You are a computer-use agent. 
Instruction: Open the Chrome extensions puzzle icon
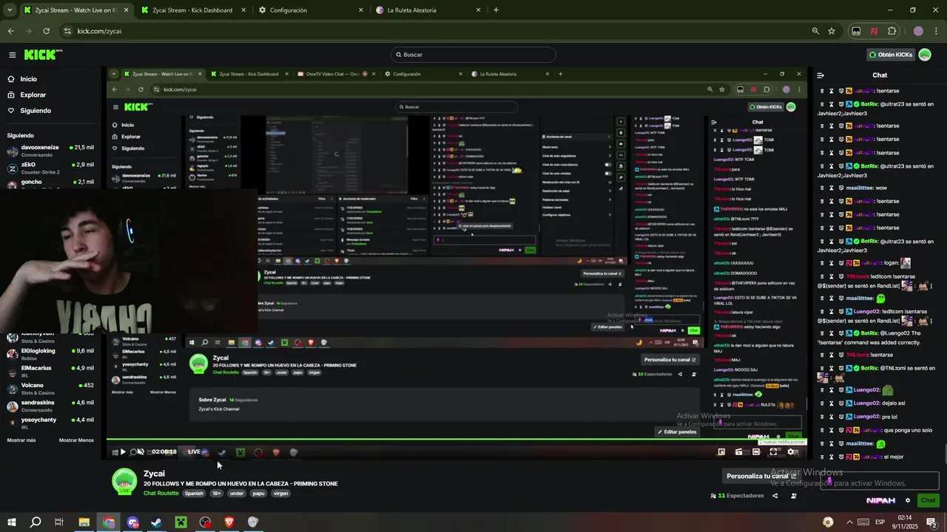point(892,31)
